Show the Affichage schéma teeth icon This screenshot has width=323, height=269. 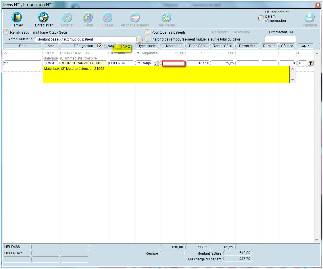tap(135, 18)
